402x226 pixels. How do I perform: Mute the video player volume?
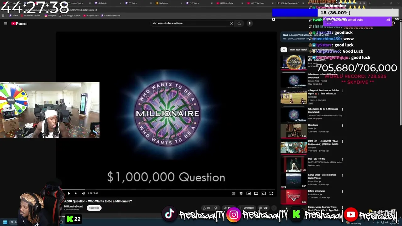pos(83,193)
